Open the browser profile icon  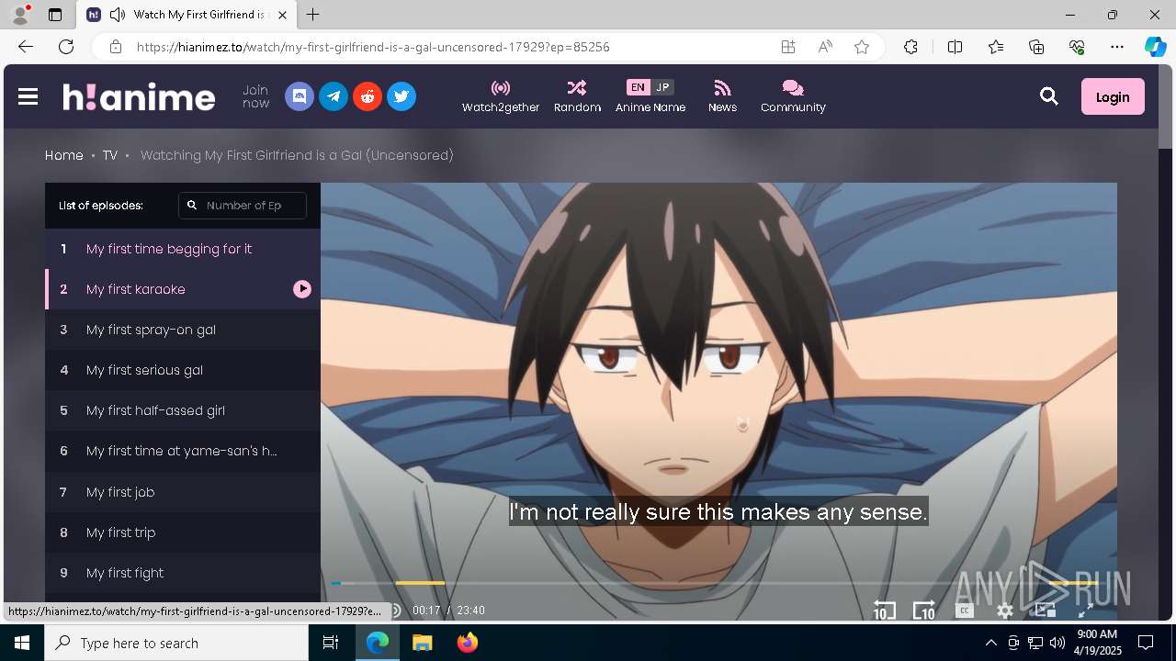point(20,15)
